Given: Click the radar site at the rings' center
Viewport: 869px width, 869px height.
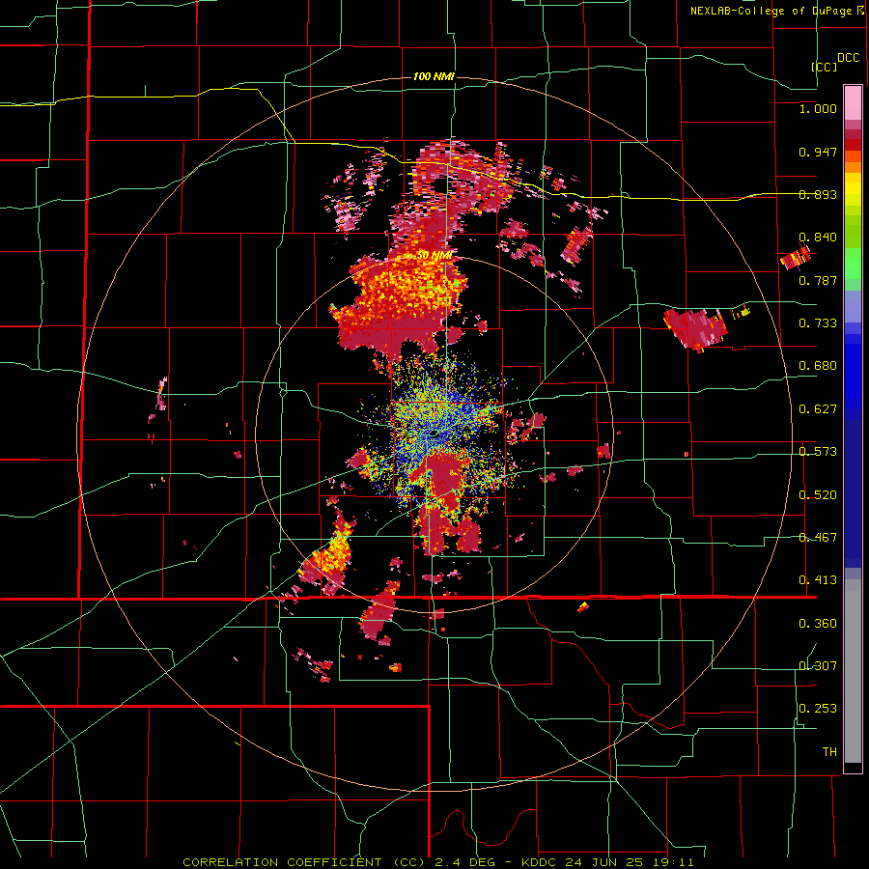Looking at the screenshot, I should [x=434, y=433].
